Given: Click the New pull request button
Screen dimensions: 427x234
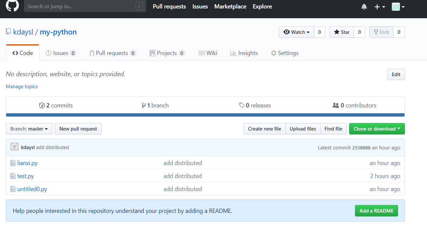Looking at the screenshot, I should tap(78, 129).
